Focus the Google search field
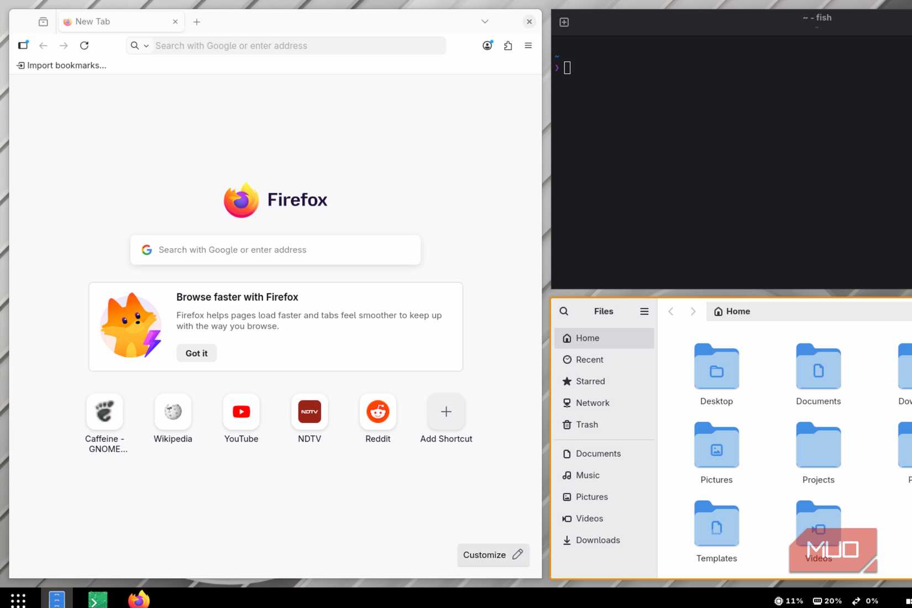 click(275, 250)
